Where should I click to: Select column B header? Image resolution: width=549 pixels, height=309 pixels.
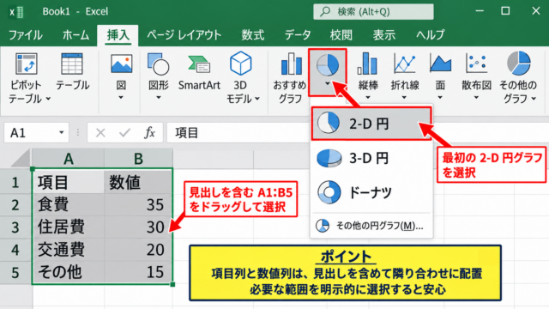click(x=138, y=159)
